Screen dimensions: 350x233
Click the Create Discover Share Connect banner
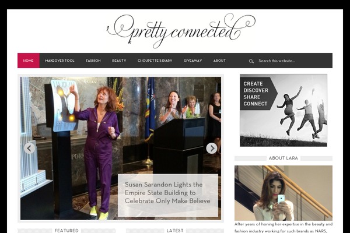coord(283,110)
